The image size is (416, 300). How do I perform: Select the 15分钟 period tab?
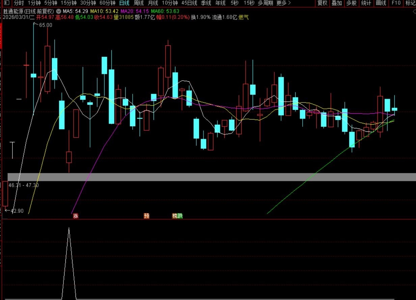coord(68,3)
